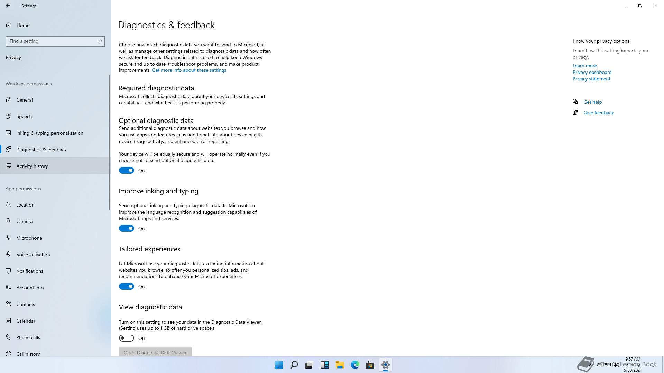
Task: Click the Call history sidebar icon
Action: pos(8,354)
